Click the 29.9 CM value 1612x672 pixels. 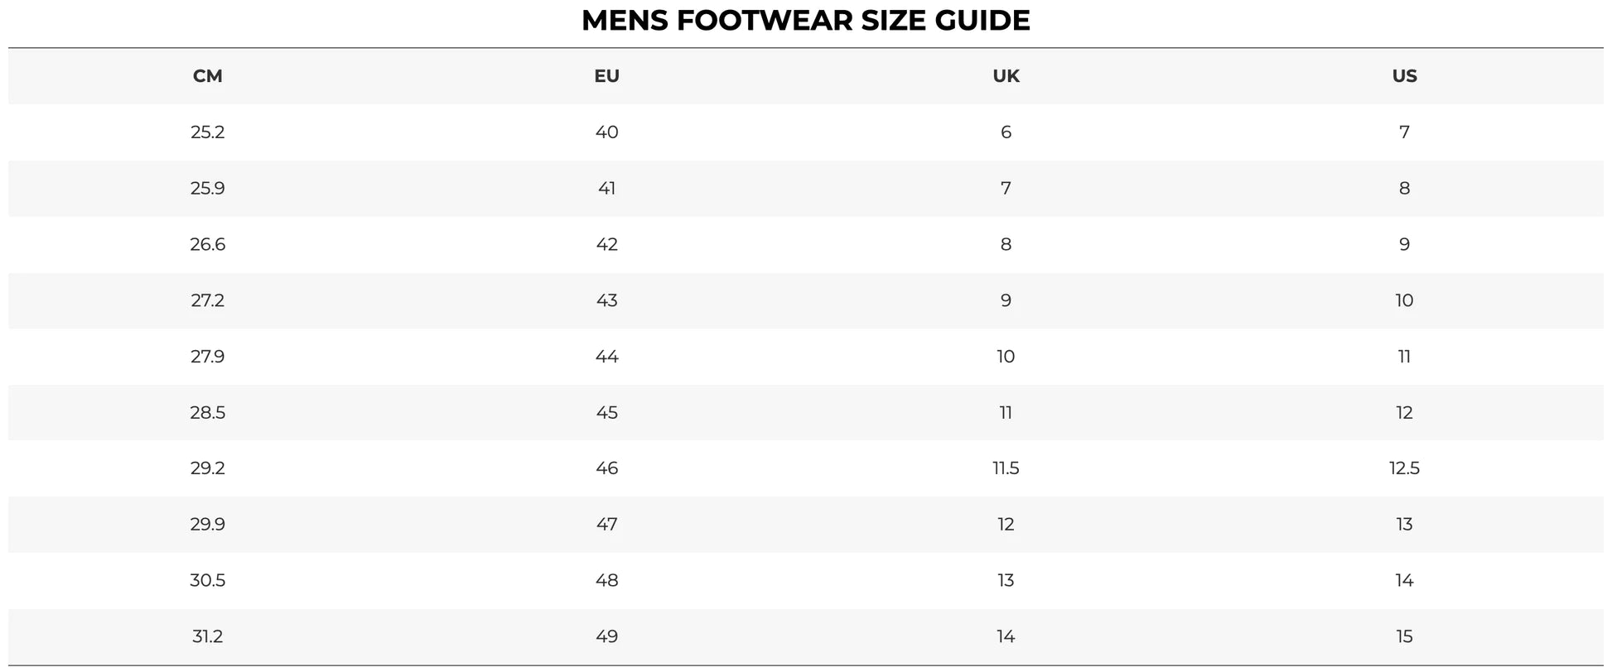coord(207,525)
